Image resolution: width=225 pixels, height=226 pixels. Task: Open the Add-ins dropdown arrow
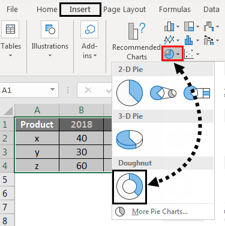95,56
